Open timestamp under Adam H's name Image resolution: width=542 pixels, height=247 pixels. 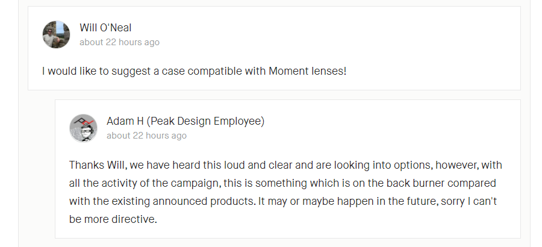[146, 136]
